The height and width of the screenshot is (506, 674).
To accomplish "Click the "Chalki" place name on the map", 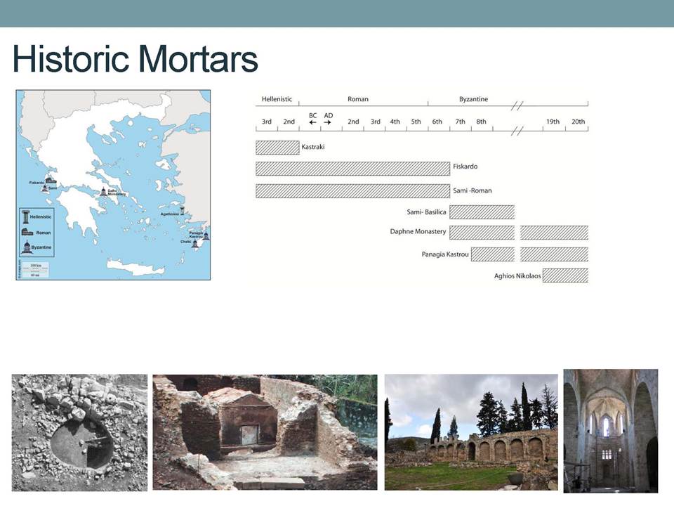I will pyautogui.click(x=185, y=242).
